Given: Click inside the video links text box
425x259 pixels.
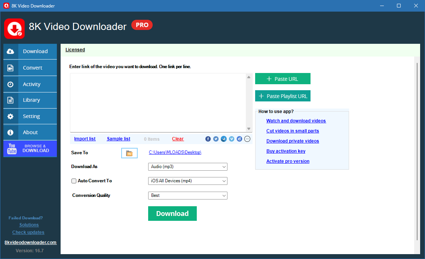Looking at the screenshot, I should click(158, 103).
